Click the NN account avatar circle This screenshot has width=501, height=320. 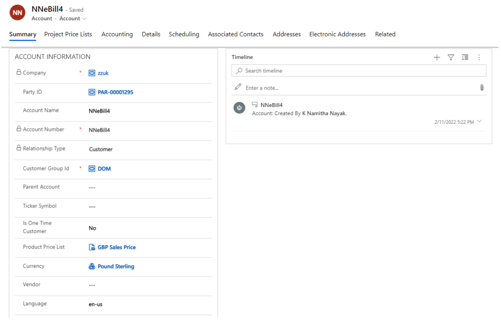click(18, 13)
